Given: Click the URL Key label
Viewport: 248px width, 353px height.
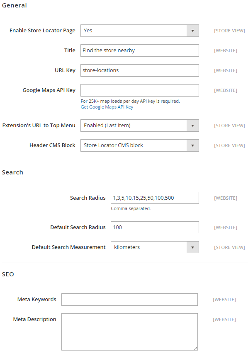Looking at the screenshot, I should pos(65,70).
